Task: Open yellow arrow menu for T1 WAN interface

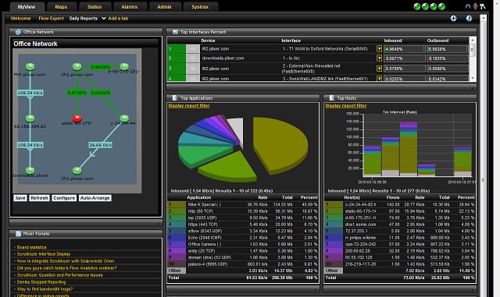Action: click(379, 49)
